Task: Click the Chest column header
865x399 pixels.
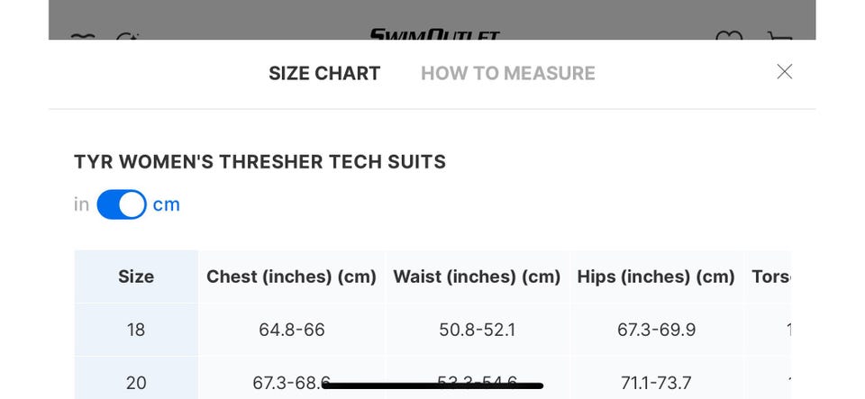Action: pos(291,277)
